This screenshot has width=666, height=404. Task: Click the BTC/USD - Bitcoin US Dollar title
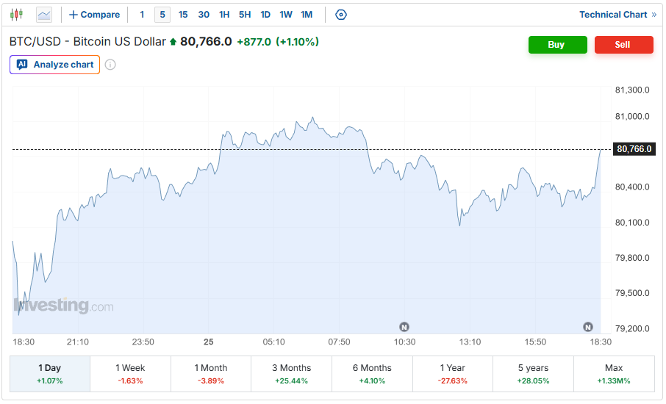click(x=87, y=42)
